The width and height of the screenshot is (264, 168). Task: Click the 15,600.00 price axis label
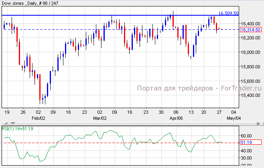click(x=250, y=81)
